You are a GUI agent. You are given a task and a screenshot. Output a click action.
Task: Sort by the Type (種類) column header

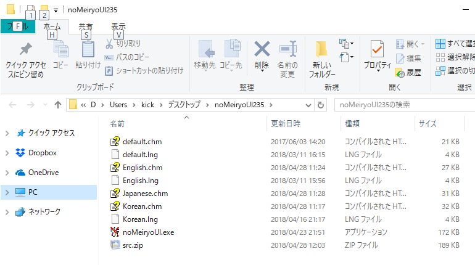point(352,124)
